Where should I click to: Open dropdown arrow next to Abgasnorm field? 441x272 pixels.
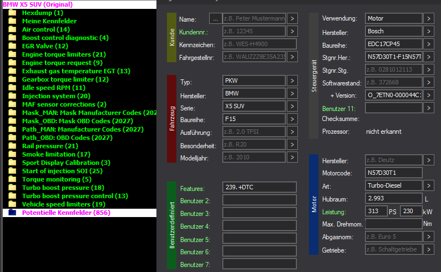pos(429,237)
